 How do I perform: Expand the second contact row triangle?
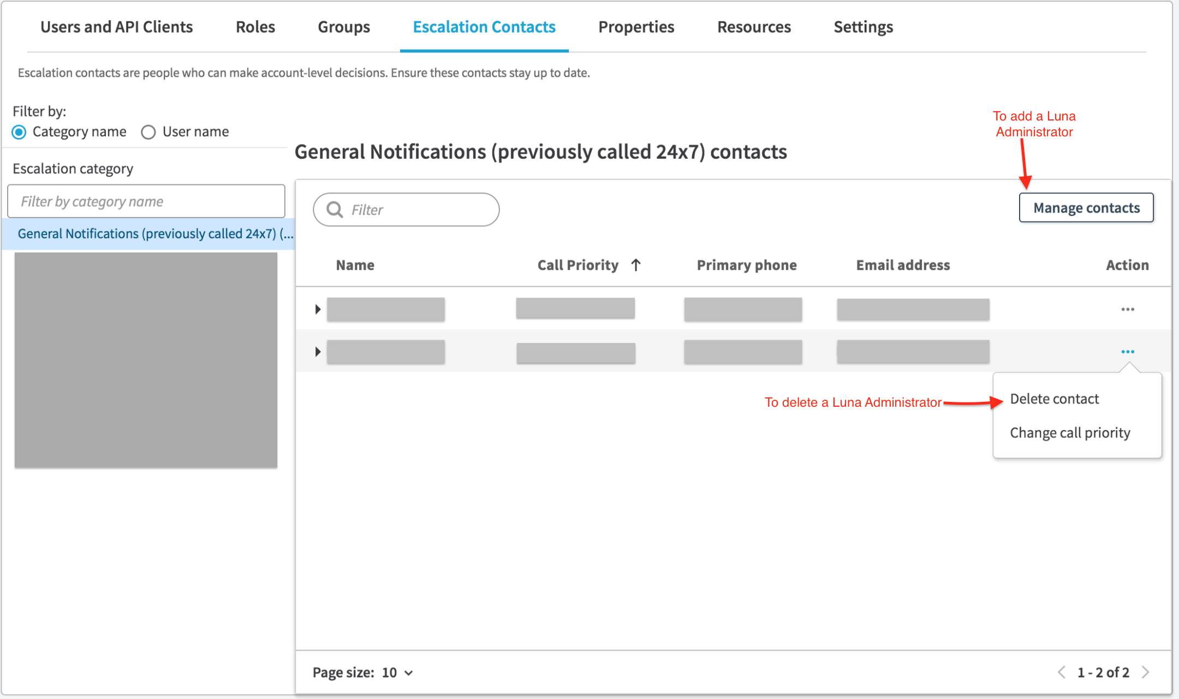[318, 351]
